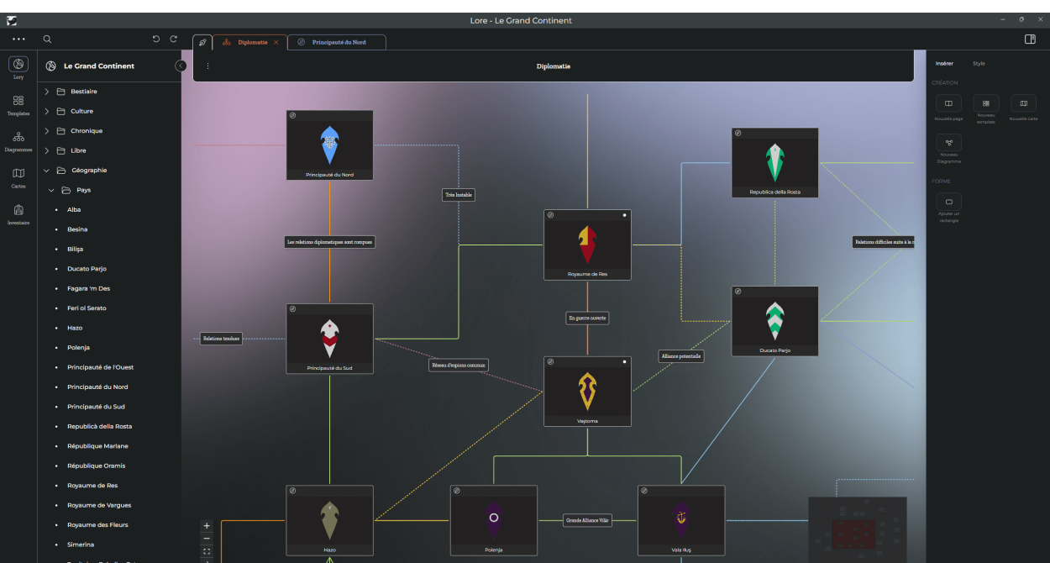Click the search magnifier icon
This screenshot has height=563, width=1050.
(47, 39)
